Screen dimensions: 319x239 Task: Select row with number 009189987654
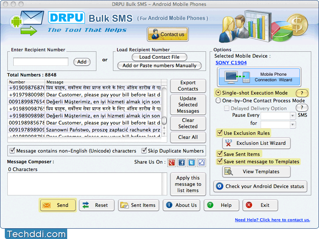coord(85,102)
